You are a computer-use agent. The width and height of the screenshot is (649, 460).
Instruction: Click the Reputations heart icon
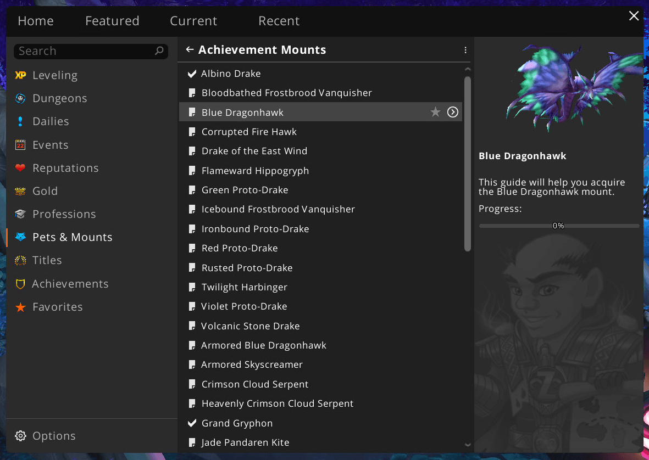20,168
